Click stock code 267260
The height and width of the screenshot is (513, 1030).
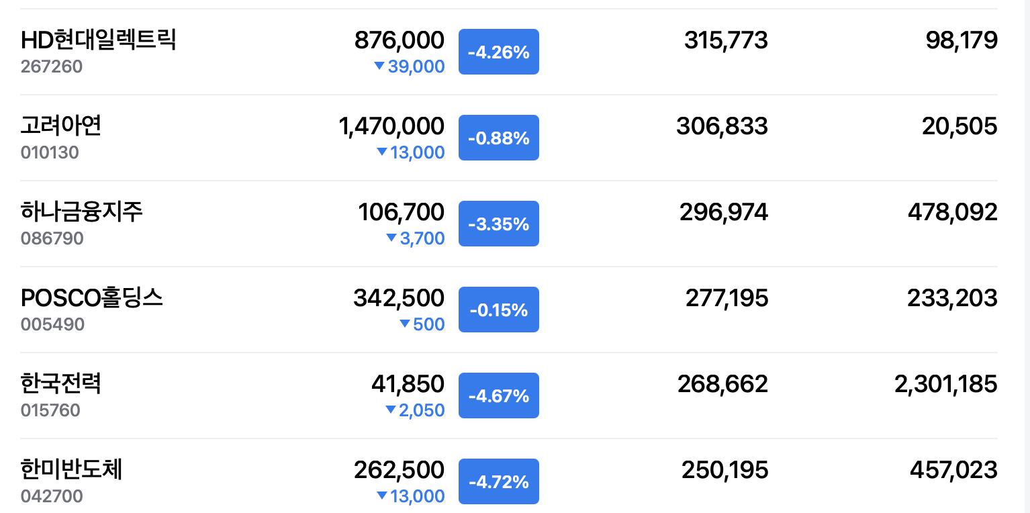coord(52,66)
